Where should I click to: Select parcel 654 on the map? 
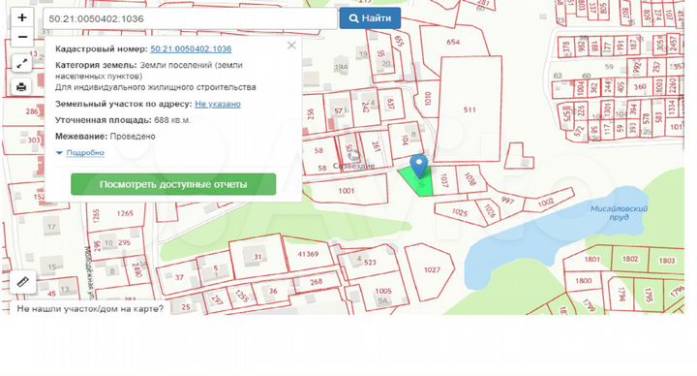tap(452, 42)
